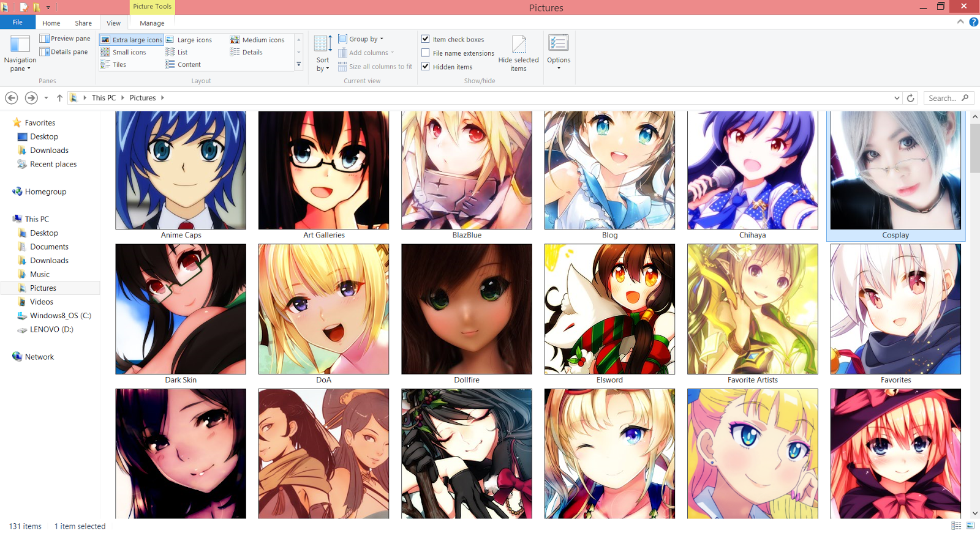
Task: Select Large icons layout
Action: pyautogui.click(x=189, y=40)
